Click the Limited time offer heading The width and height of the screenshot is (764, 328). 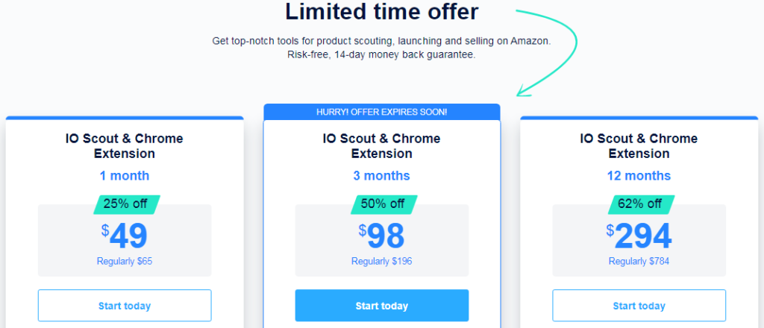coord(381,12)
